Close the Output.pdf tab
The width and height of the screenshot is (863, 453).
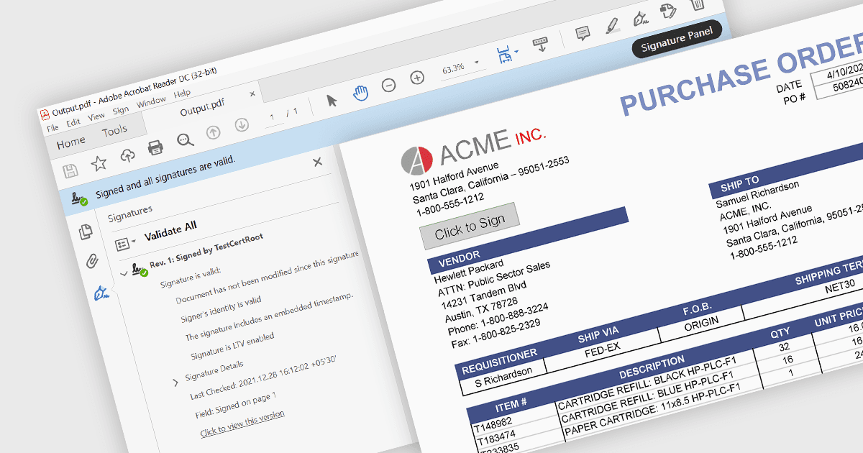pyautogui.click(x=252, y=93)
